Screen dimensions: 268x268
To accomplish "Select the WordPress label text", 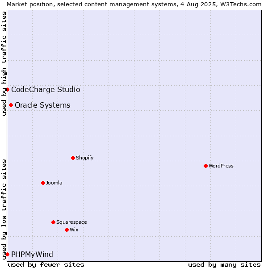I will tap(221, 166).
